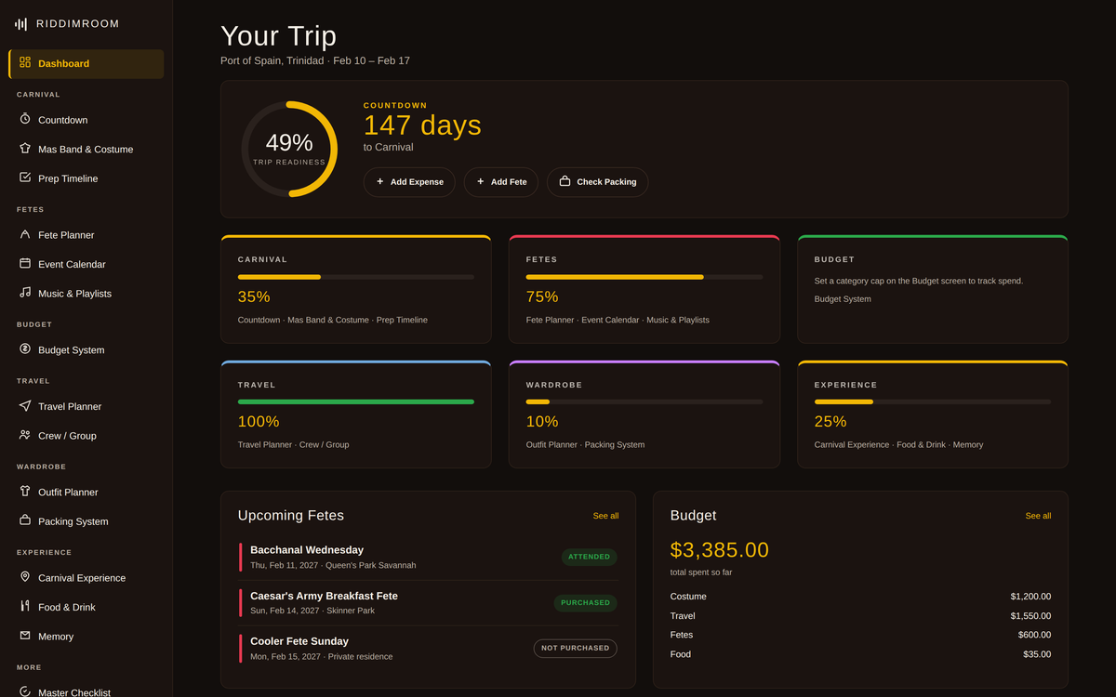Click the Carnival Experience pin icon
The height and width of the screenshot is (697, 1116).
25,577
